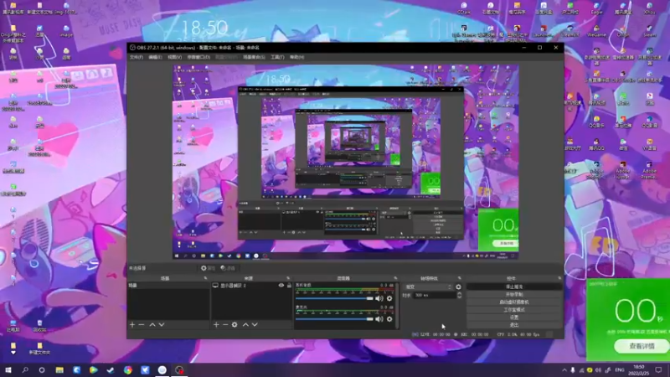The width and height of the screenshot is (670, 377).
Task: Open the scene transition type dropdown
Action: click(429, 287)
